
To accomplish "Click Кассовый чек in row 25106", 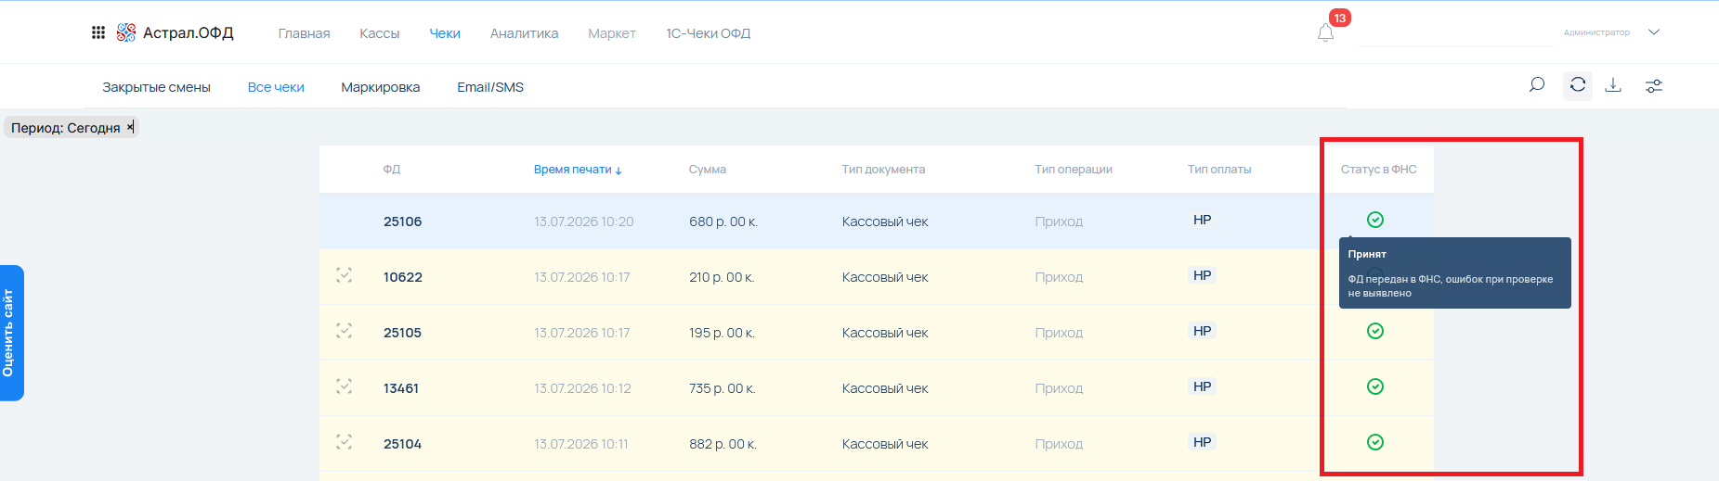I will (x=885, y=222).
